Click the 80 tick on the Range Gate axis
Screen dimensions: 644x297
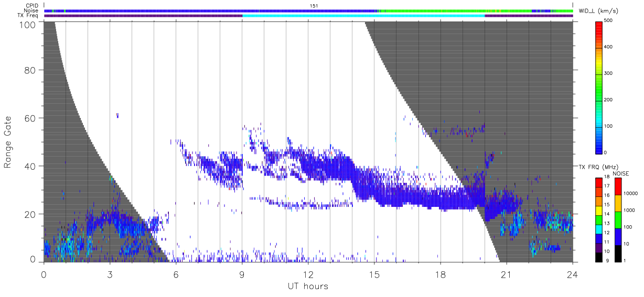coord(30,70)
